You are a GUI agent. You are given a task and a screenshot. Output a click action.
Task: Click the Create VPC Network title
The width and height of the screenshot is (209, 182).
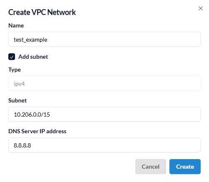tap(42, 12)
